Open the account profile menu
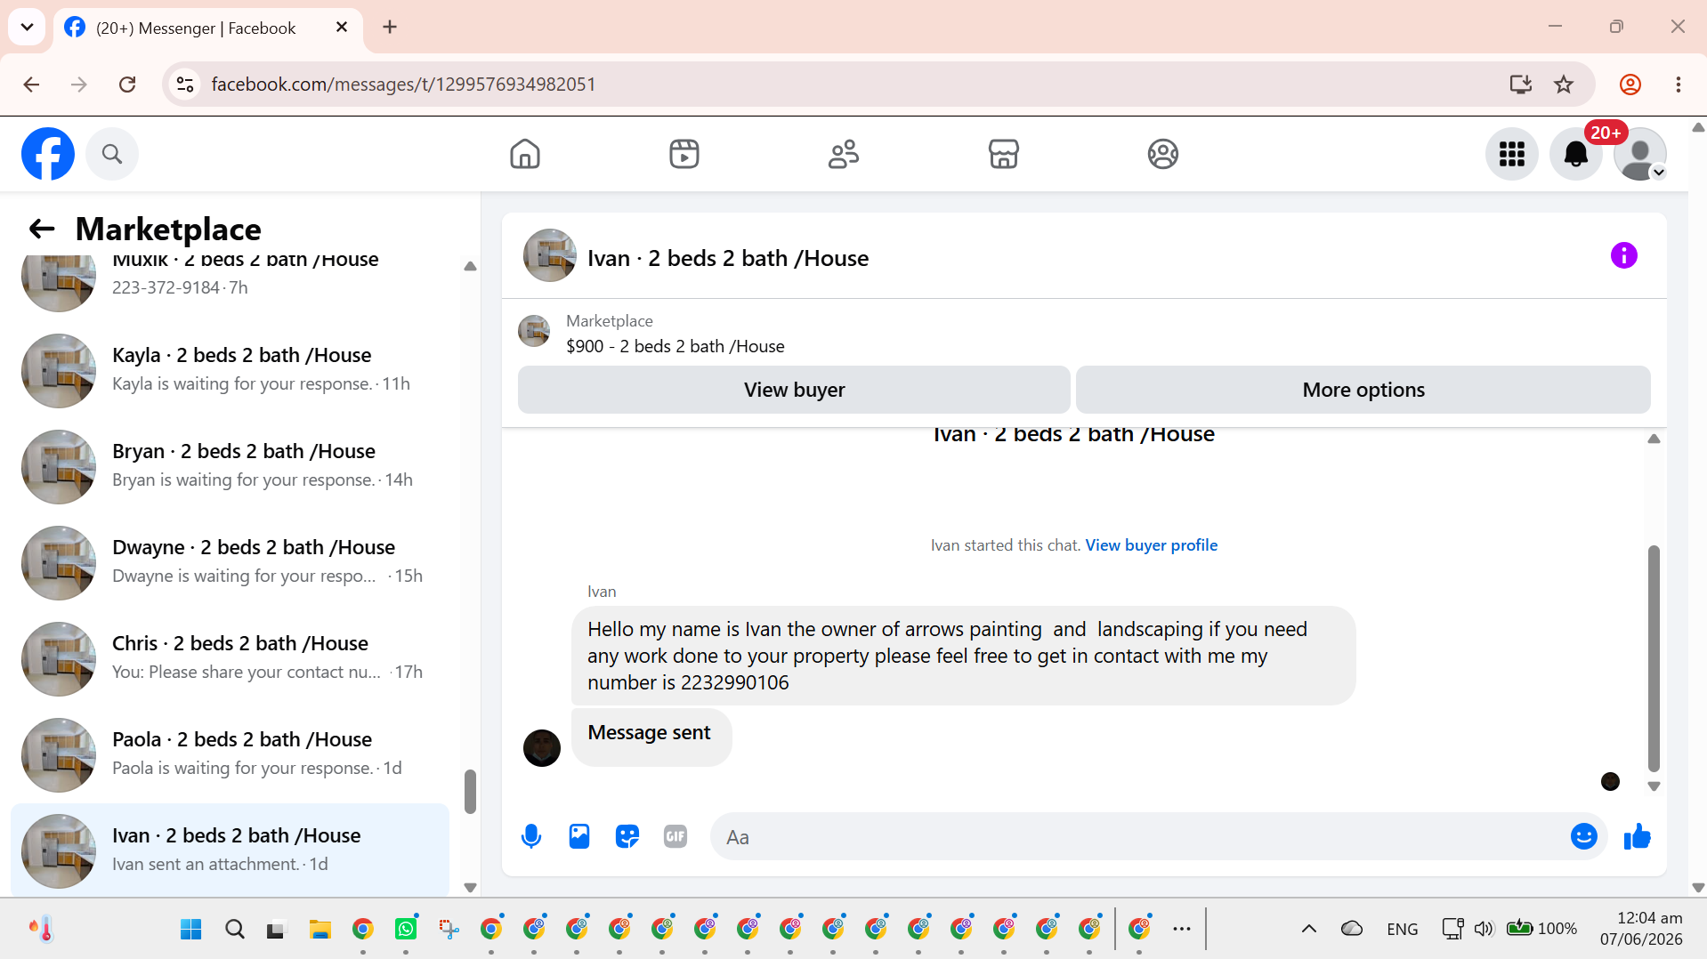The image size is (1707, 959). 1640,154
